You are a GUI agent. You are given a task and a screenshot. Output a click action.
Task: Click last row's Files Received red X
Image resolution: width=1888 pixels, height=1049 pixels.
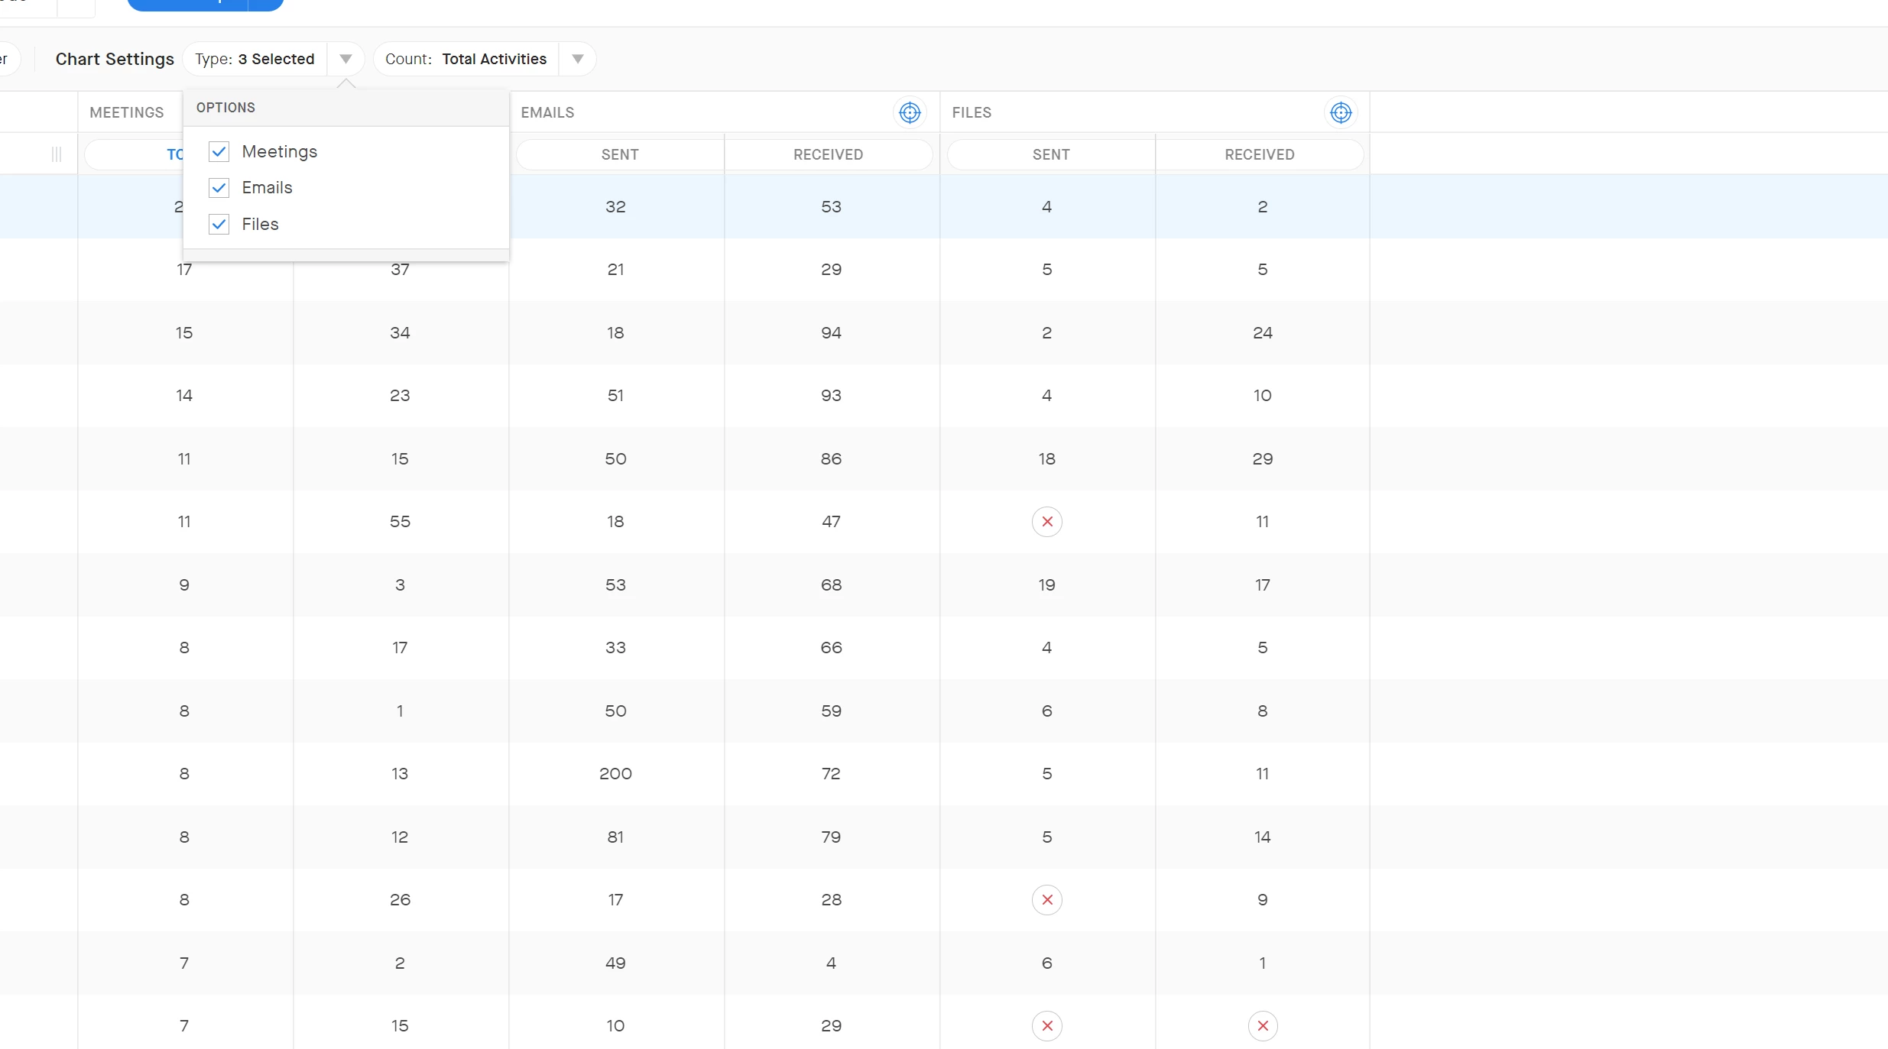click(1262, 1026)
